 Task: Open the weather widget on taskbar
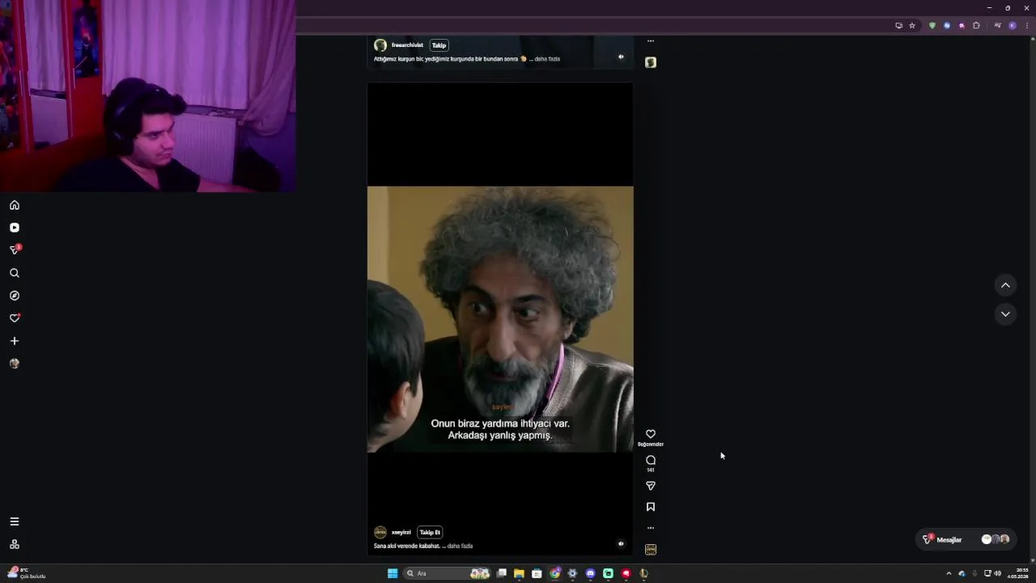pos(26,573)
